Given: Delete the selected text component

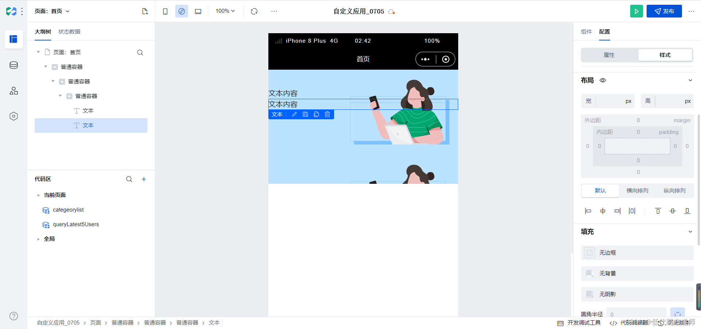Looking at the screenshot, I should (327, 115).
